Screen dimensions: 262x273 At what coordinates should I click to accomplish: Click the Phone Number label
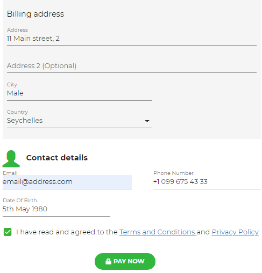[x=173, y=173]
